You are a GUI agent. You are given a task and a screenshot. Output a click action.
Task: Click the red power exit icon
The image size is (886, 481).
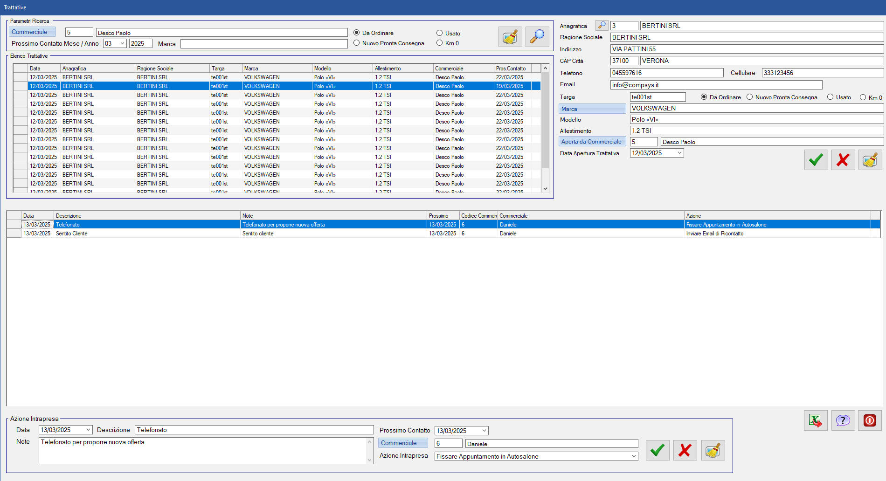(870, 420)
